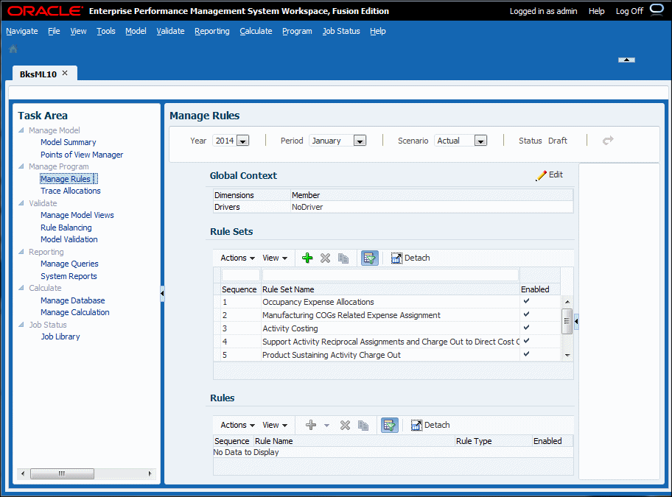
Task: Open Rule Sets Actions menu
Action: 237,258
